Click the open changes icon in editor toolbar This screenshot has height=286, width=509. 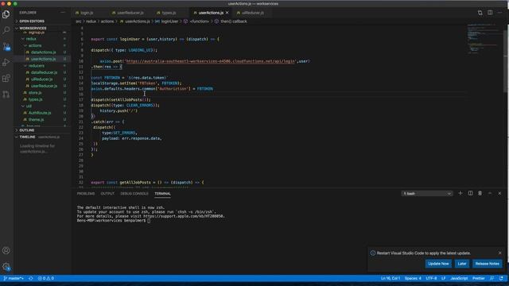click(480, 13)
